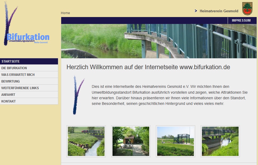Go to the Bewirtung page

click(29, 81)
